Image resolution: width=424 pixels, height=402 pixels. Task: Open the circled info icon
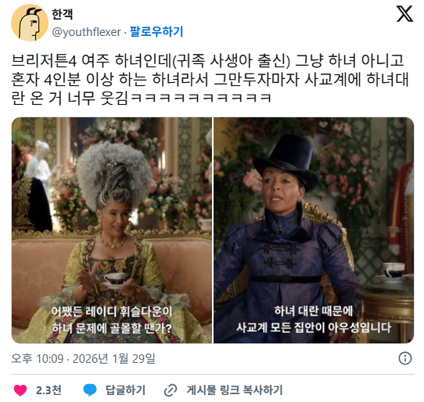tap(404, 358)
